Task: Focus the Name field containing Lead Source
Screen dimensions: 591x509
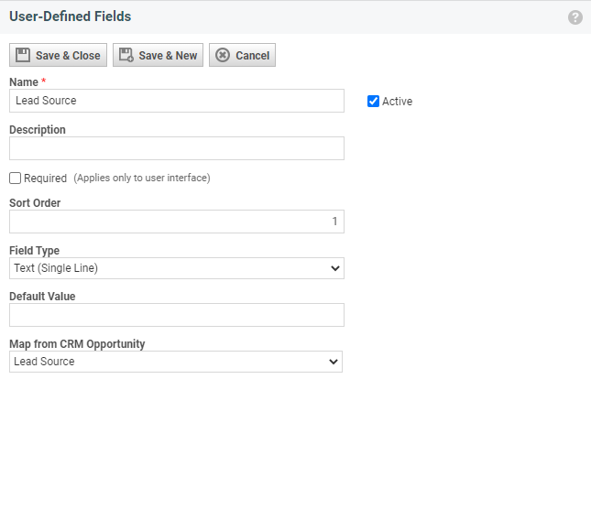Action: (176, 101)
